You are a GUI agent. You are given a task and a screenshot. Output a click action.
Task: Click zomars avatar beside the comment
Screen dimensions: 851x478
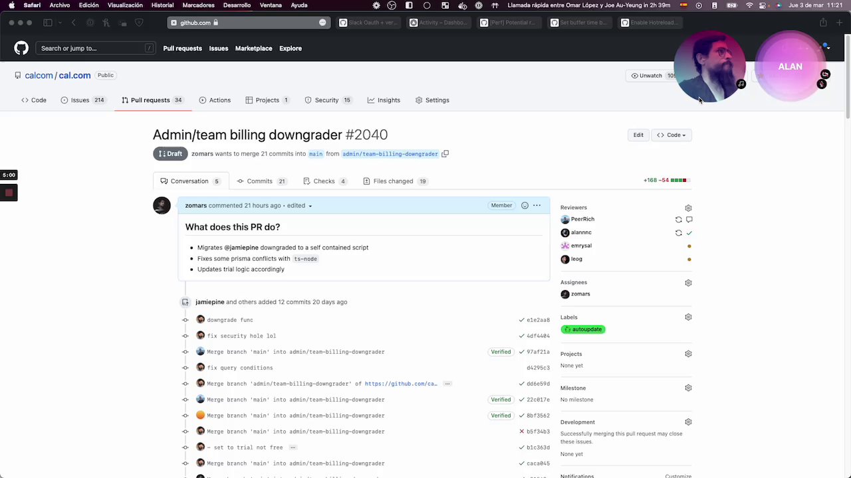click(x=162, y=206)
